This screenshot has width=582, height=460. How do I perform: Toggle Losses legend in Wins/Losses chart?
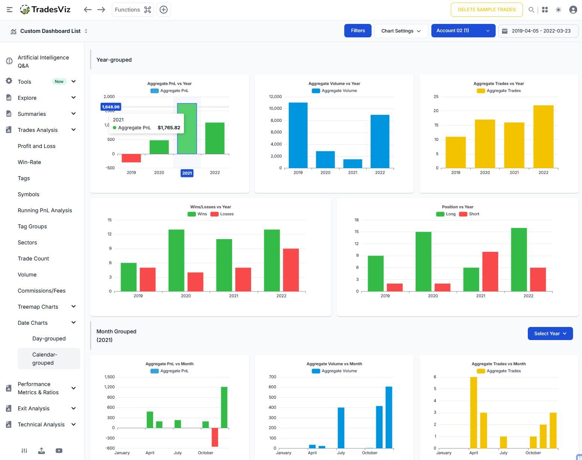(x=222, y=214)
